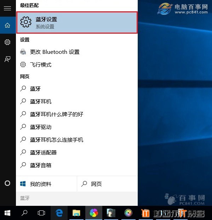Select the Home icon in sidebar
Screen dimensions: 212x220
tap(7, 25)
